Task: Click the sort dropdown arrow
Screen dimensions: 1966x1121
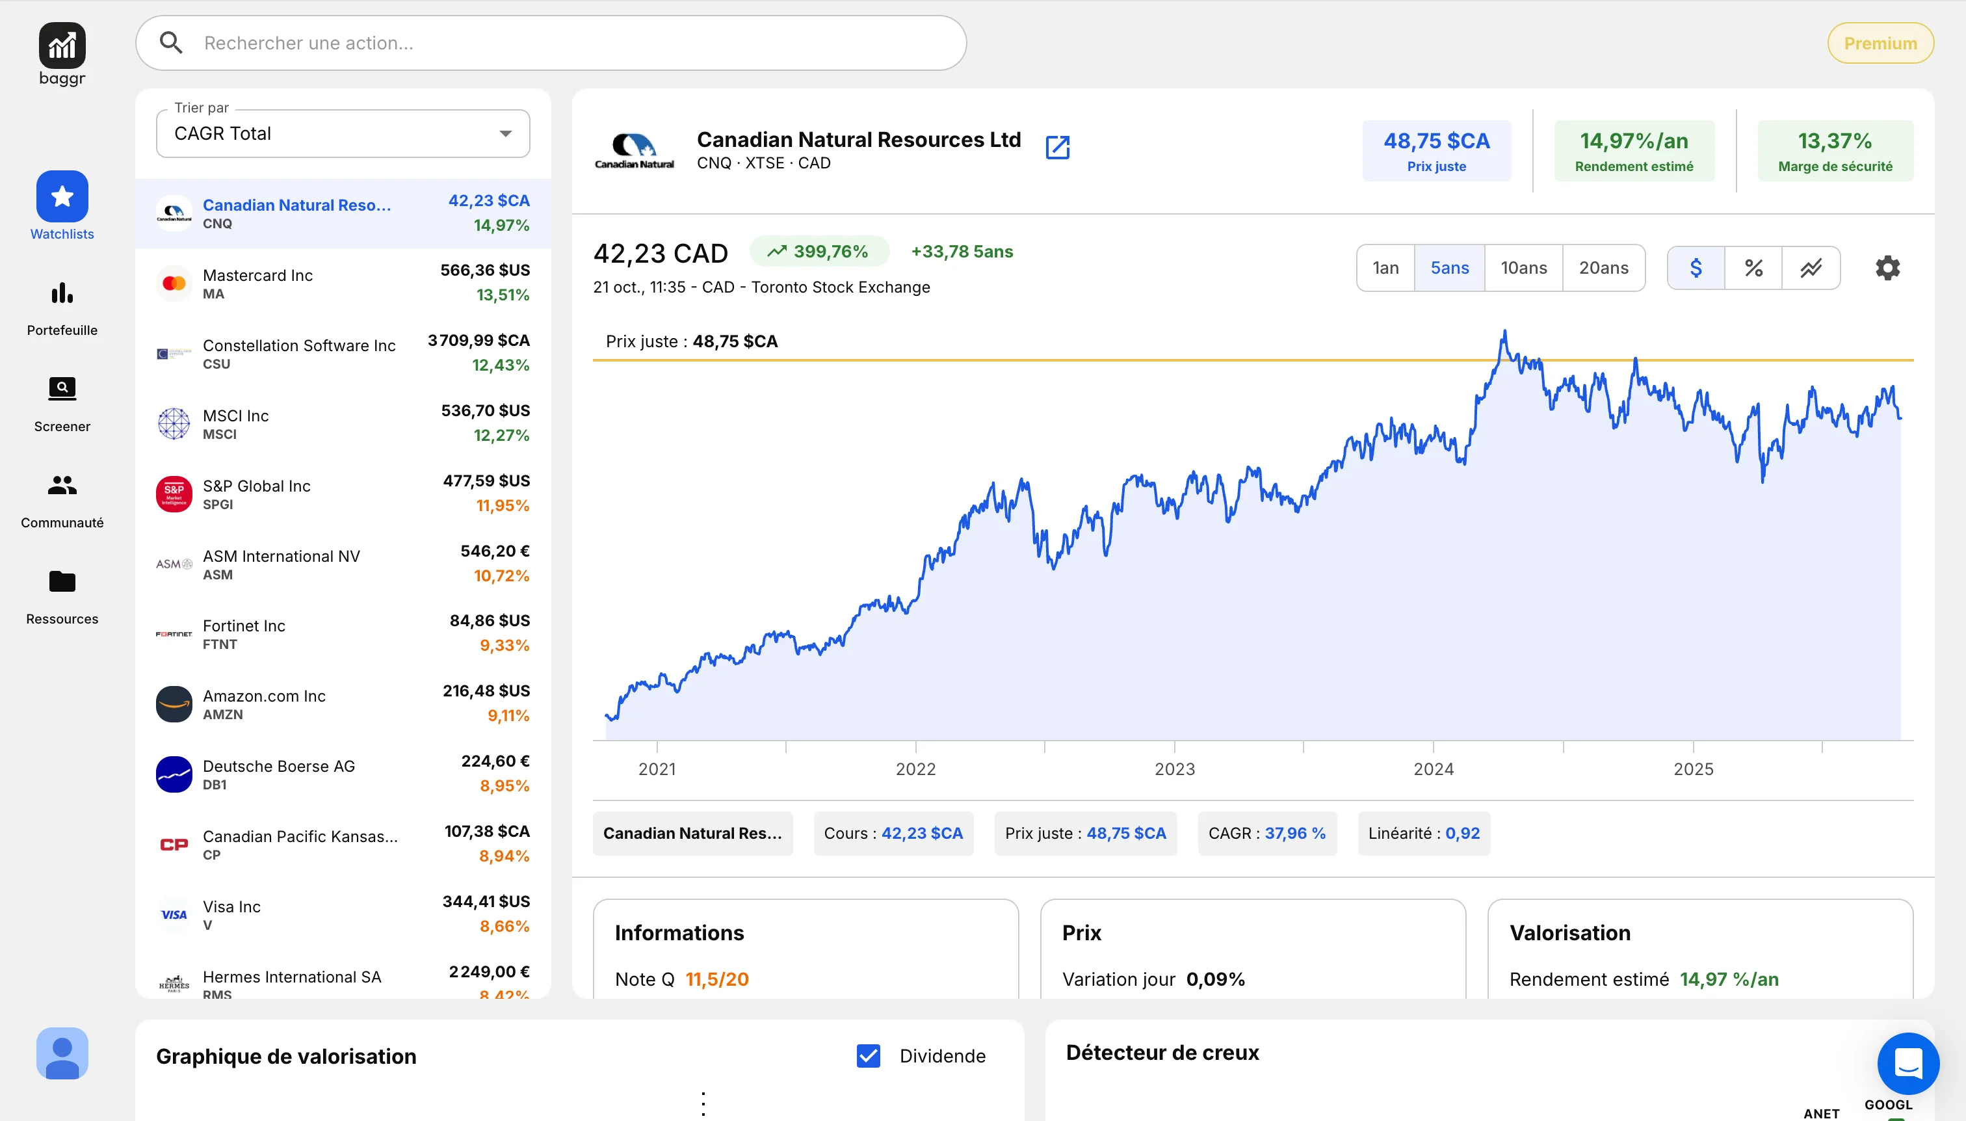Action: 505,134
